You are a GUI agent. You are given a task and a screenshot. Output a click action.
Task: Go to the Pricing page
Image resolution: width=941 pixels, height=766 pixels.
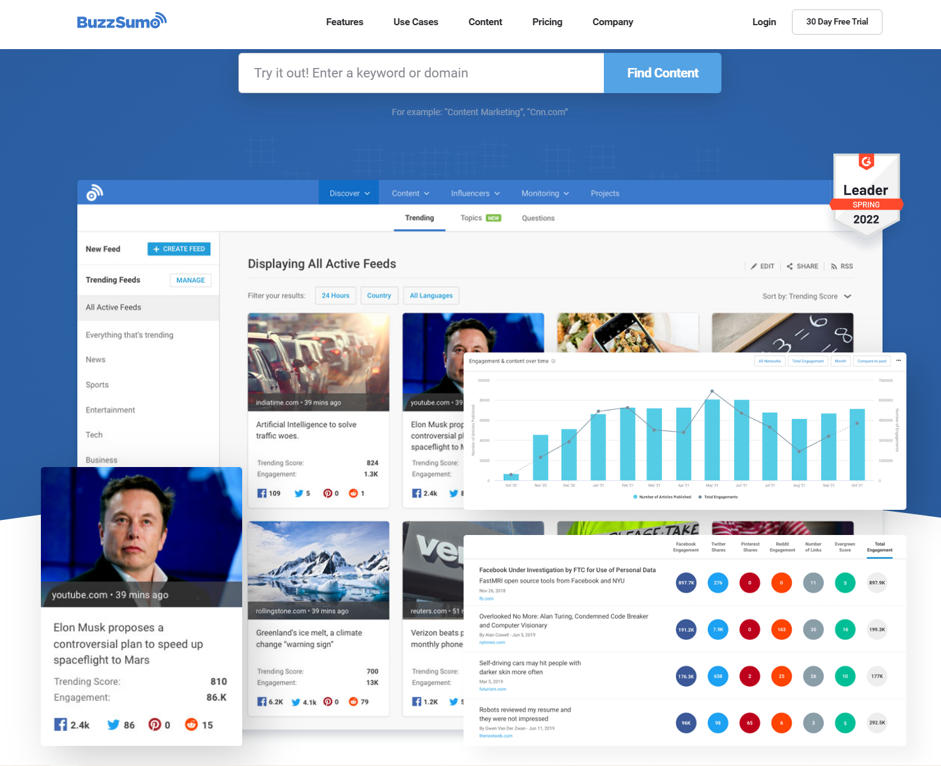coord(547,22)
